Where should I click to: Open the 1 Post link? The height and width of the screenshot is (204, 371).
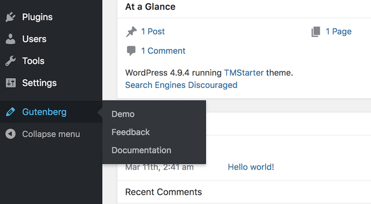pyautogui.click(x=153, y=32)
